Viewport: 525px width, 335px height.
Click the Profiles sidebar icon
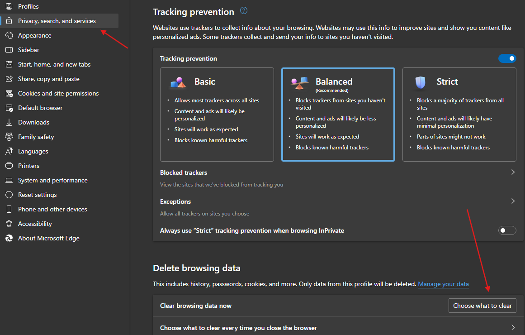pyautogui.click(x=9, y=6)
